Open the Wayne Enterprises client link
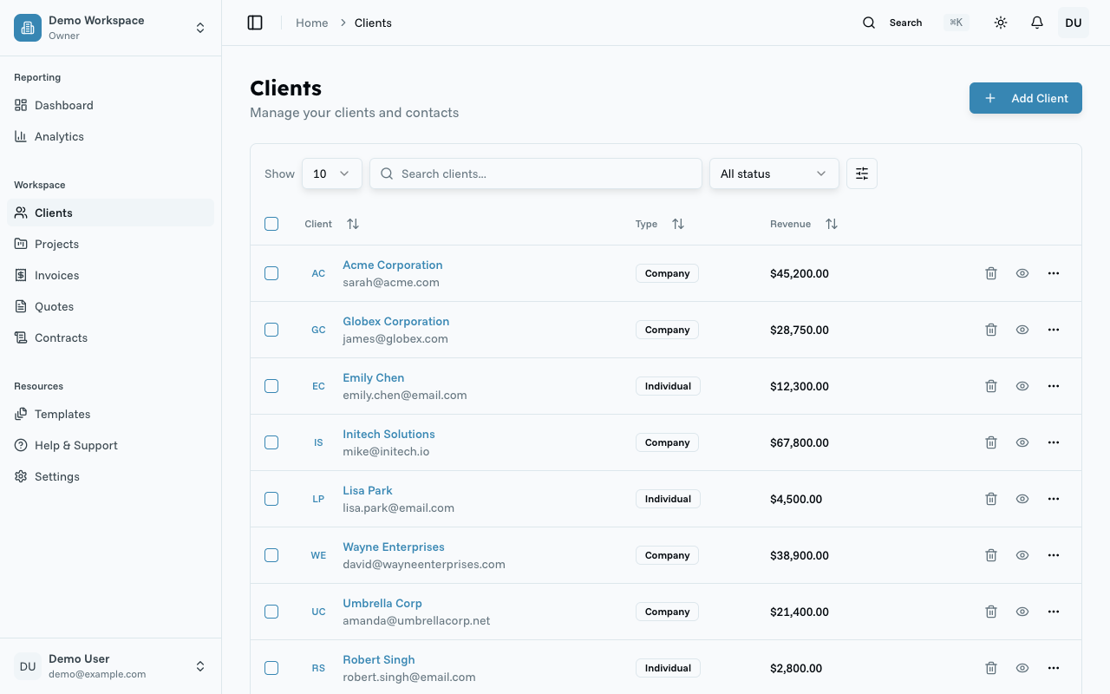1110x694 pixels. [394, 547]
